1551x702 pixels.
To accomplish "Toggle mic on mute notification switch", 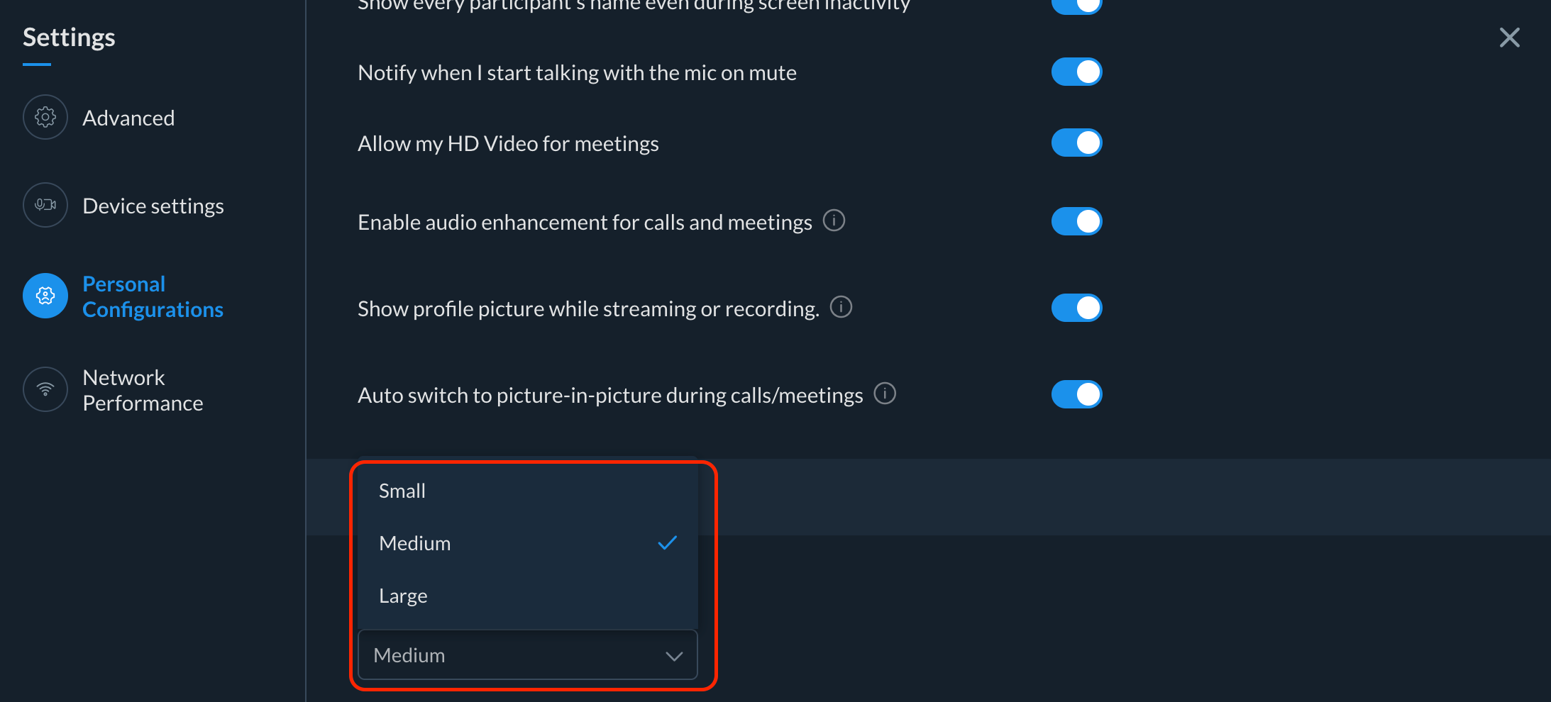I will point(1076,72).
